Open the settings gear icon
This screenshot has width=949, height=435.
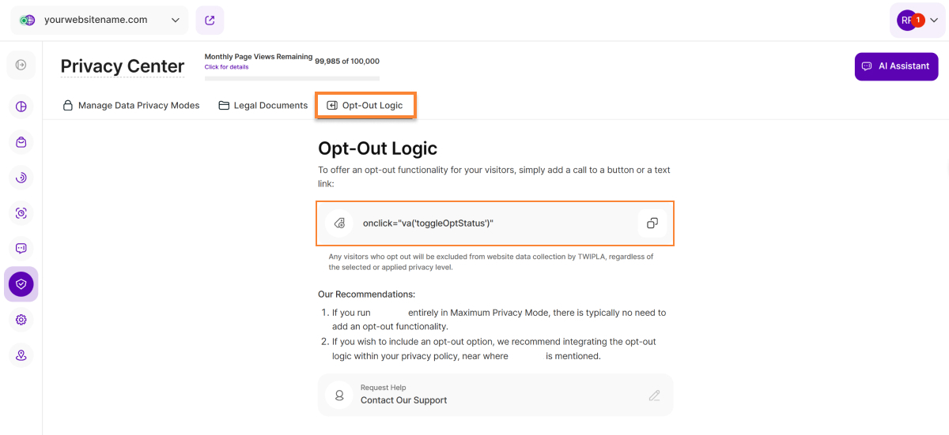(x=21, y=320)
